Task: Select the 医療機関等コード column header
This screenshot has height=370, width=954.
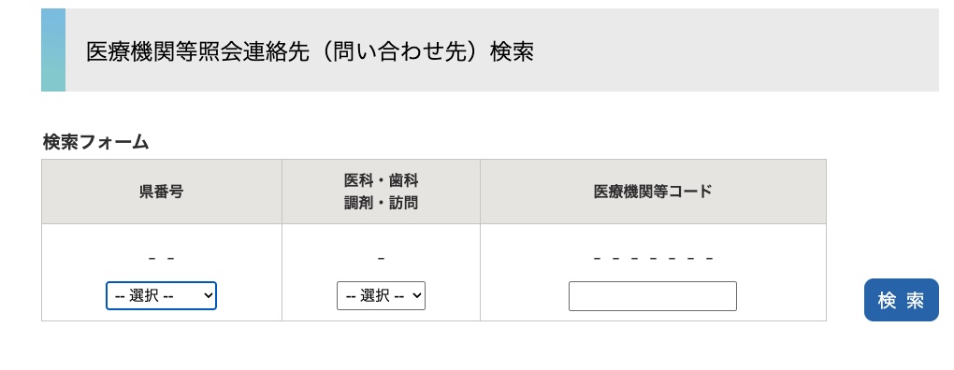Action: pyautogui.click(x=653, y=192)
